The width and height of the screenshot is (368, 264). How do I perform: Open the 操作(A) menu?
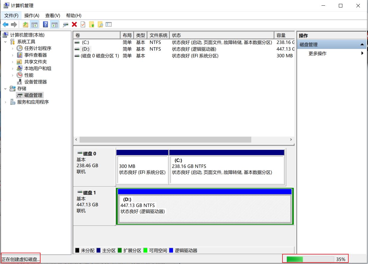[x=32, y=15]
